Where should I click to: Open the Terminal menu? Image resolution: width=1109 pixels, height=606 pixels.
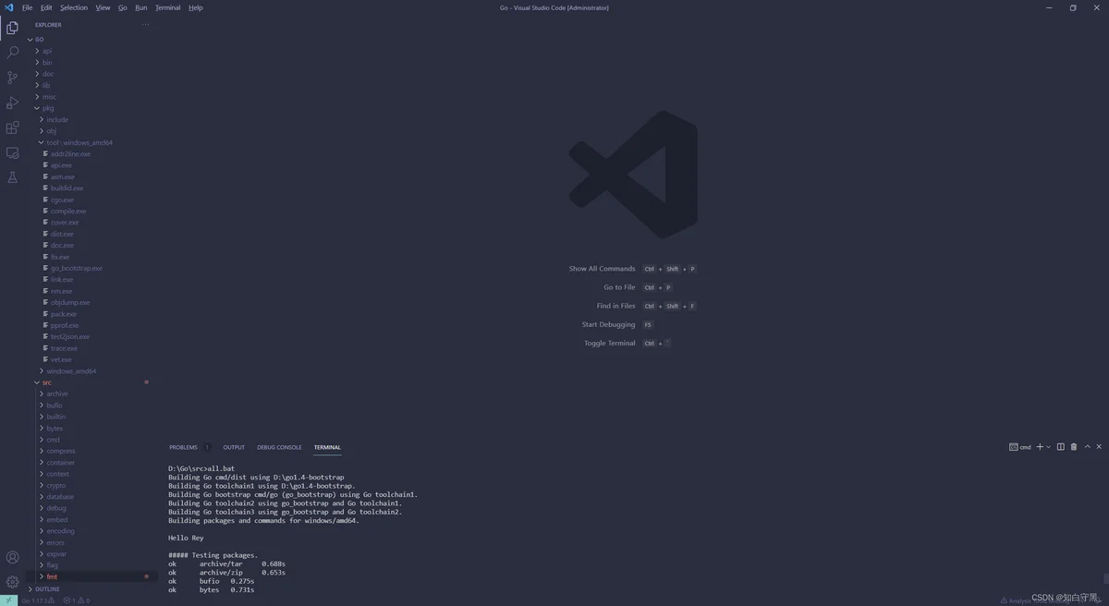(168, 7)
